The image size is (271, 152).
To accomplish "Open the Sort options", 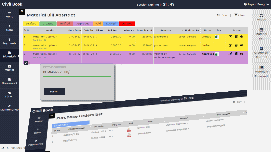I will [x=222, y=15].
